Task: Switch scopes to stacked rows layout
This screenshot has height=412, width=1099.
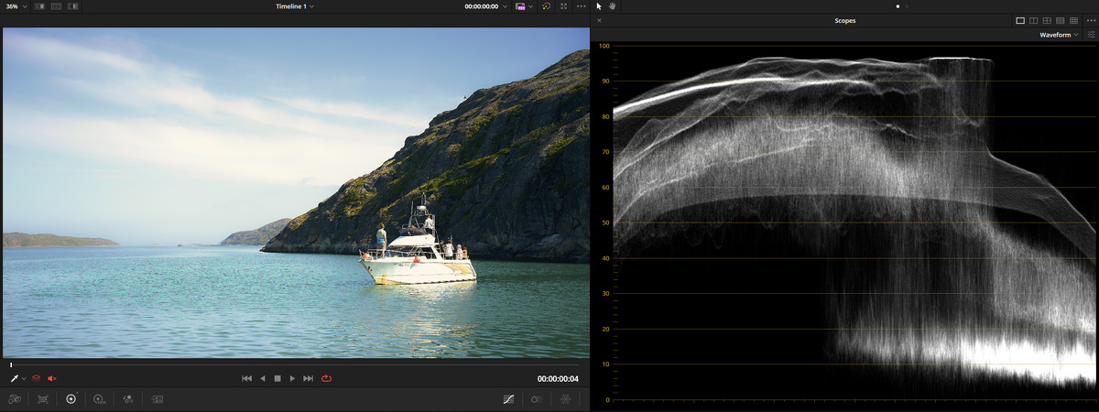Action: pos(1060,20)
